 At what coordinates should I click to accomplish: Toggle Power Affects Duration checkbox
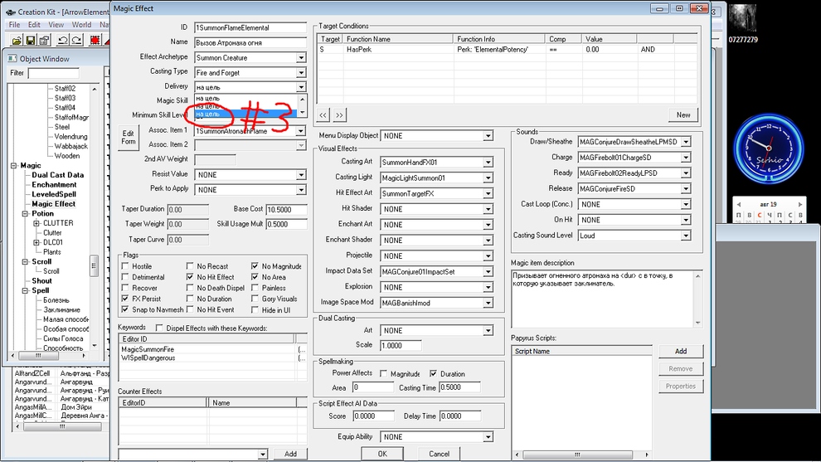coord(433,374)
